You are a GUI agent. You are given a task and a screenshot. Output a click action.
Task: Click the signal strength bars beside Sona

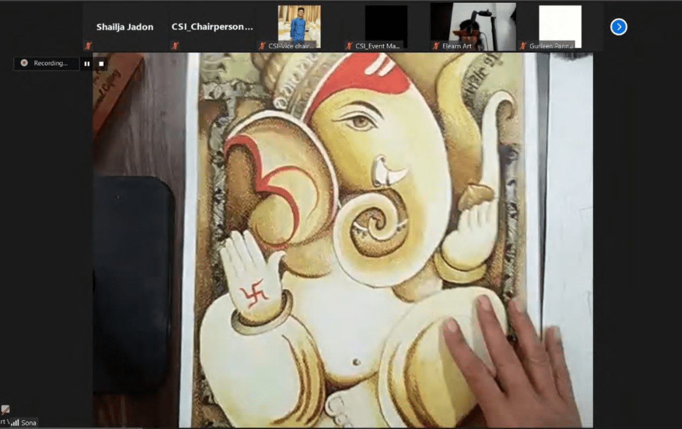(15, 423)
